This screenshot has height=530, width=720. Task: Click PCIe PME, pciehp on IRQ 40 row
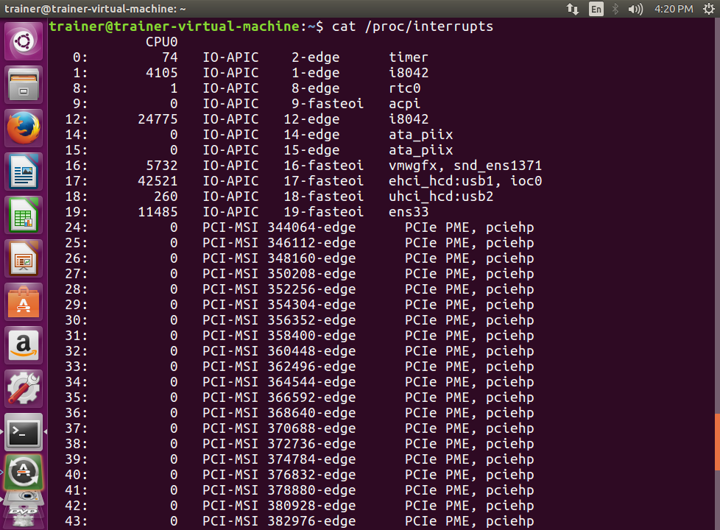tap(469, 475)
